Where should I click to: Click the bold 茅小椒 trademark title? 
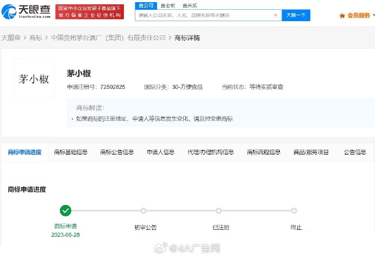79,73
